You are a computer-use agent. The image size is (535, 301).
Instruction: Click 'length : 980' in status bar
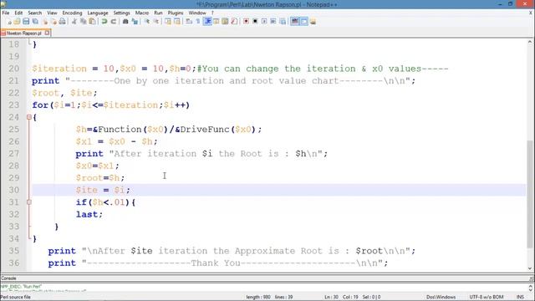click(258, 297)
